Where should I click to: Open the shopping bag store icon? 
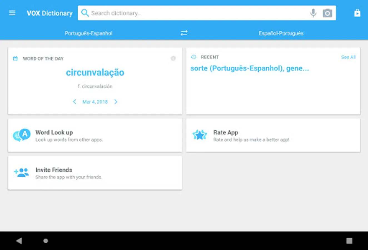point(357,13)
